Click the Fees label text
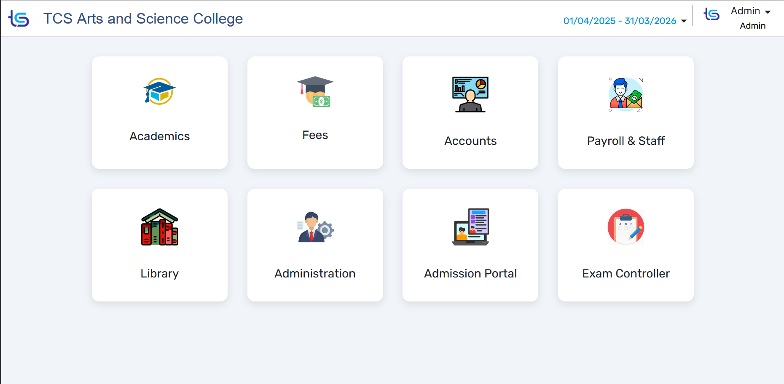 tap(315, 135)
